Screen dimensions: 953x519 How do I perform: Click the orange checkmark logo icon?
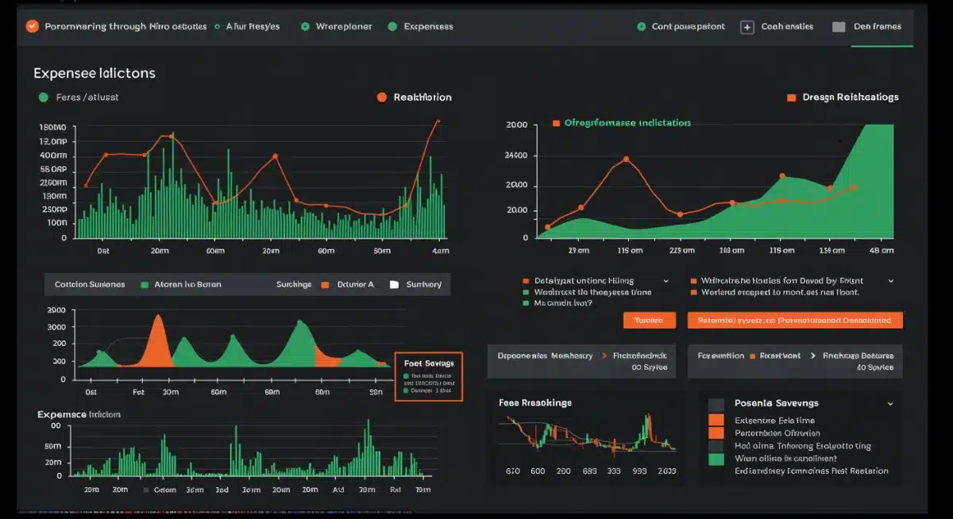pyautogui.click(x=32, y=26)
